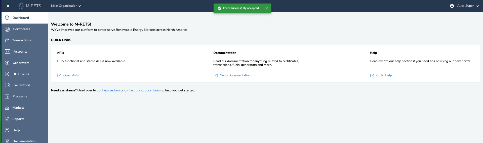Click the QUICK LINKS heading
The height and width of the screenshot is (143, 483).
(x=61, y=40)
